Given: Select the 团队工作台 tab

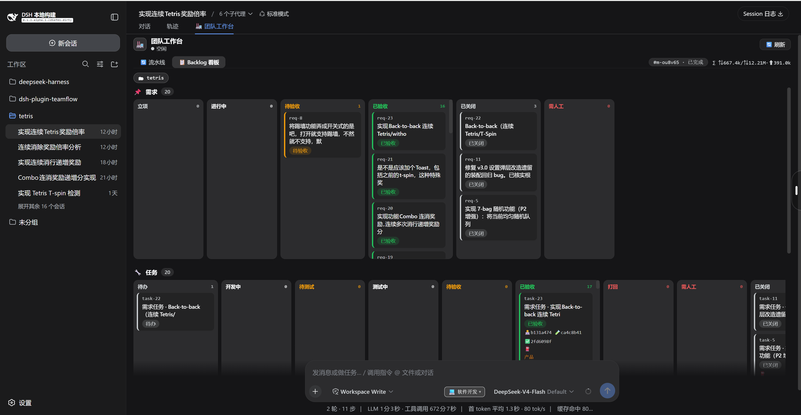Looking at the screenshot, I should [x=215, y=26].
